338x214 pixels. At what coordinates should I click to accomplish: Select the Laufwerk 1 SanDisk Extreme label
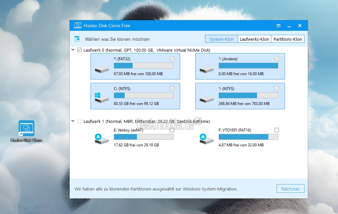coord(147,122)
